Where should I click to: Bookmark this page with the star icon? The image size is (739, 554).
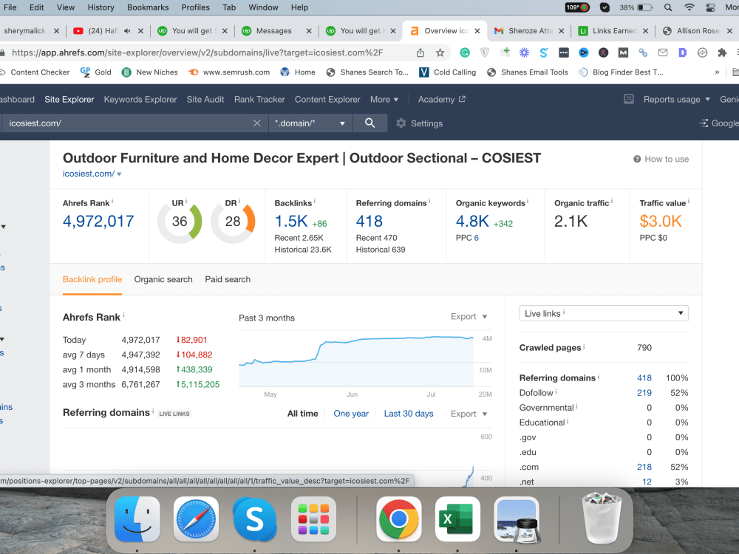pyautogui.click(x=440, y=52)
